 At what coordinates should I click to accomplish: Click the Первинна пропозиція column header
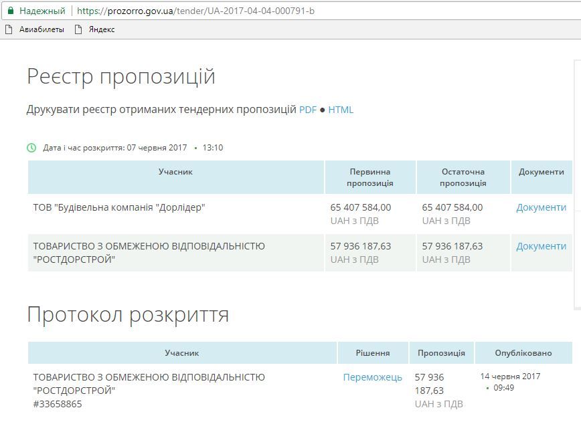[x=369, y=177]
